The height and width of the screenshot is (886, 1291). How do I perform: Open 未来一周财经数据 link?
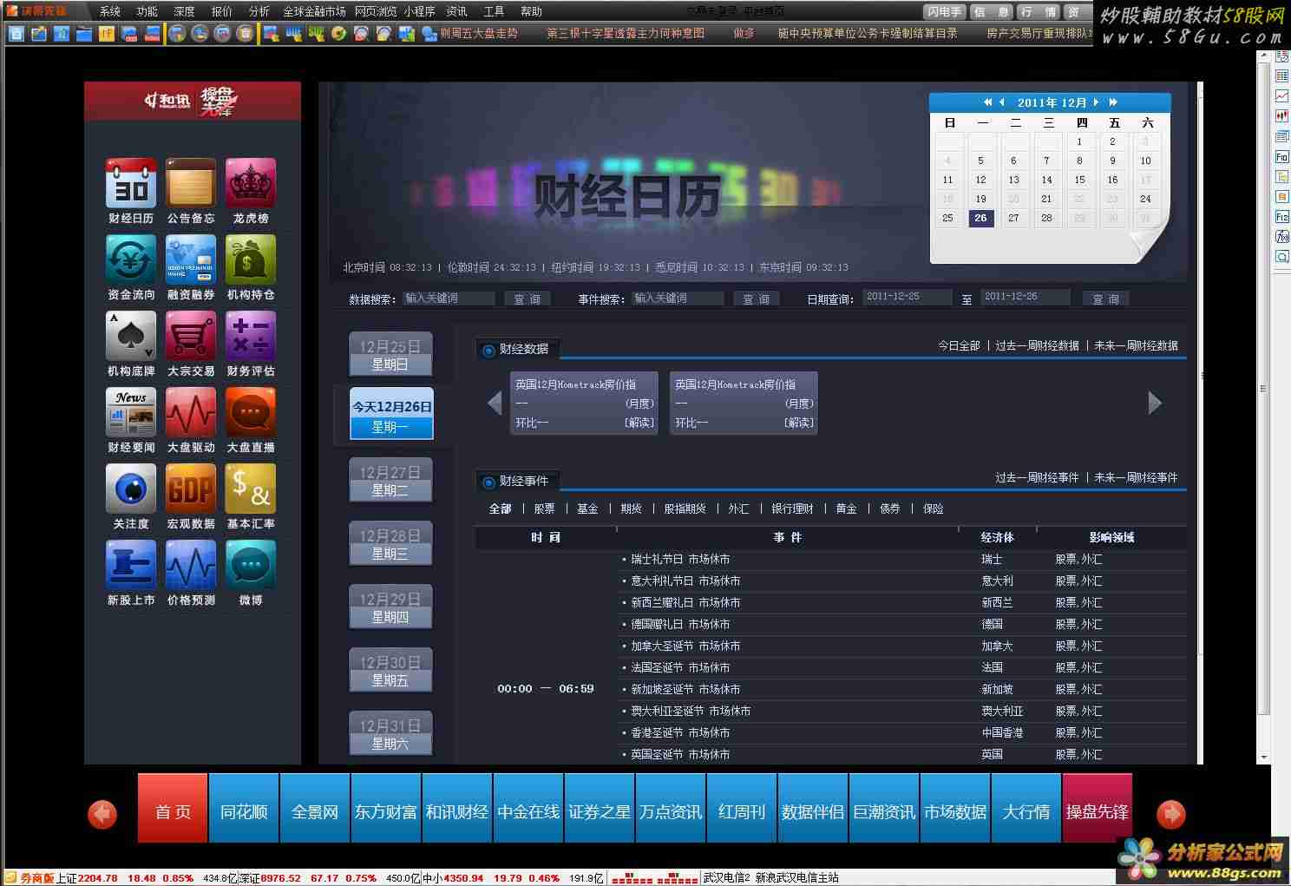coord(1136,345)
